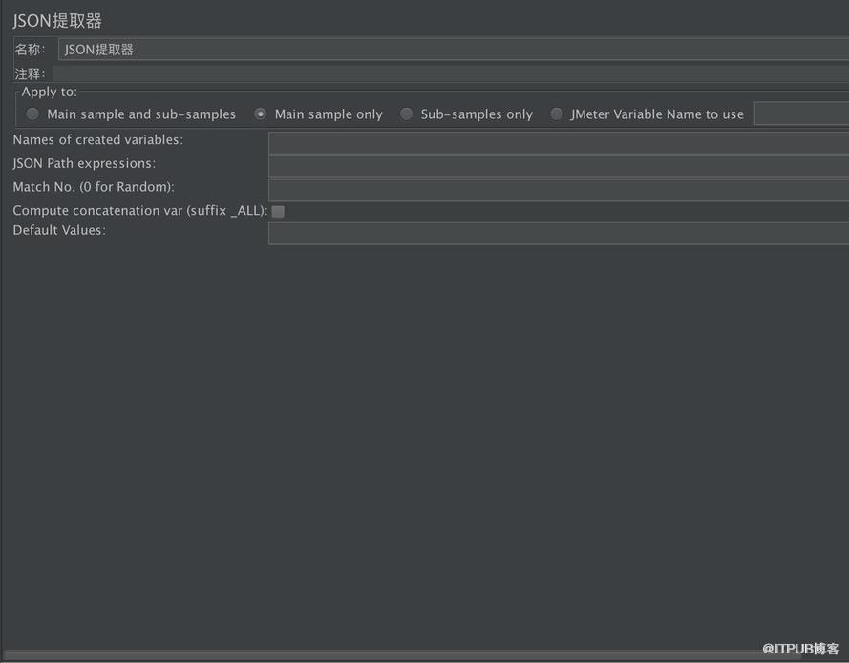Click the 注释 comment input field

point(451,73)
